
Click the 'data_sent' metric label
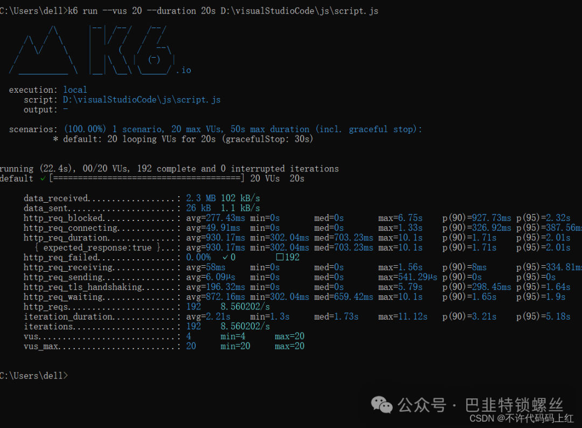tap(46, 208)
